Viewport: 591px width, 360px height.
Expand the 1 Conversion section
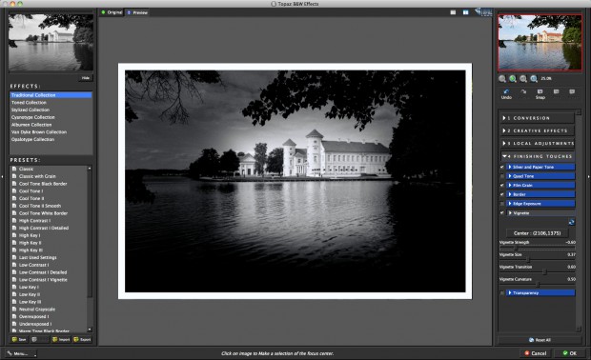point(538,118)
